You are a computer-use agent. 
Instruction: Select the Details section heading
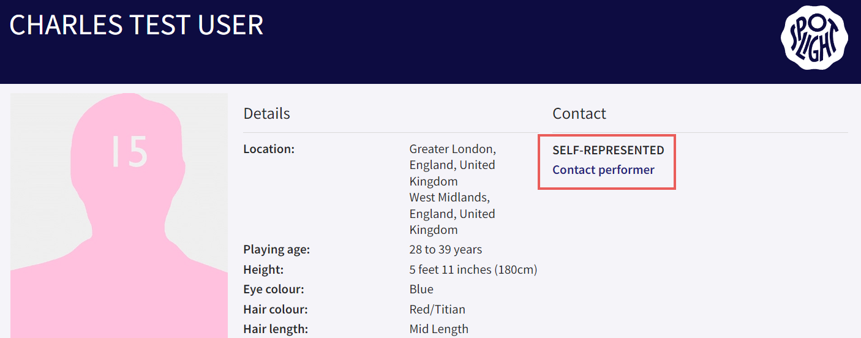click(x=266, y=113)
